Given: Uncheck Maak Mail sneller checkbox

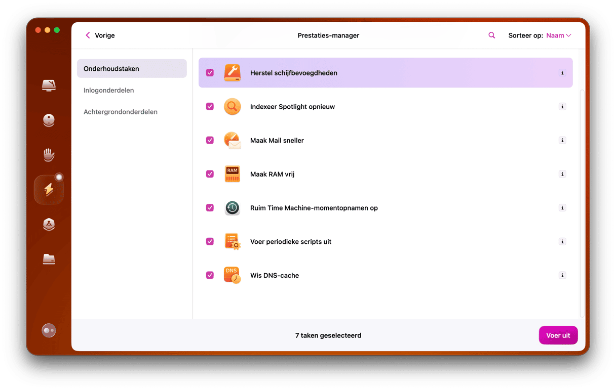Looking at the screenshot, I should tap(210, 140).
